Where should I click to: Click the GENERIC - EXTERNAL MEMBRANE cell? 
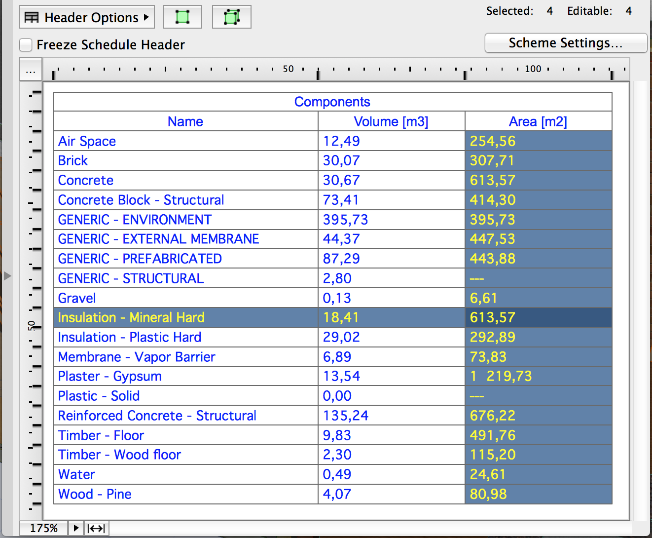coord(158,239)
